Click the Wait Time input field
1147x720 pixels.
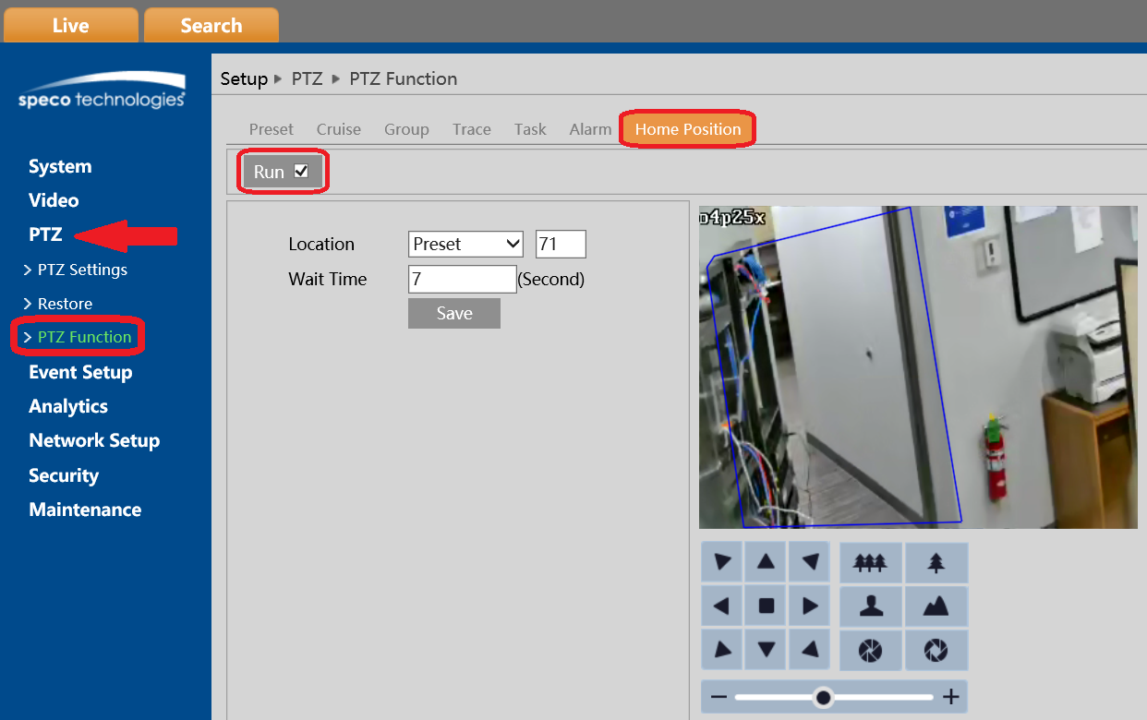coord(462,279)
